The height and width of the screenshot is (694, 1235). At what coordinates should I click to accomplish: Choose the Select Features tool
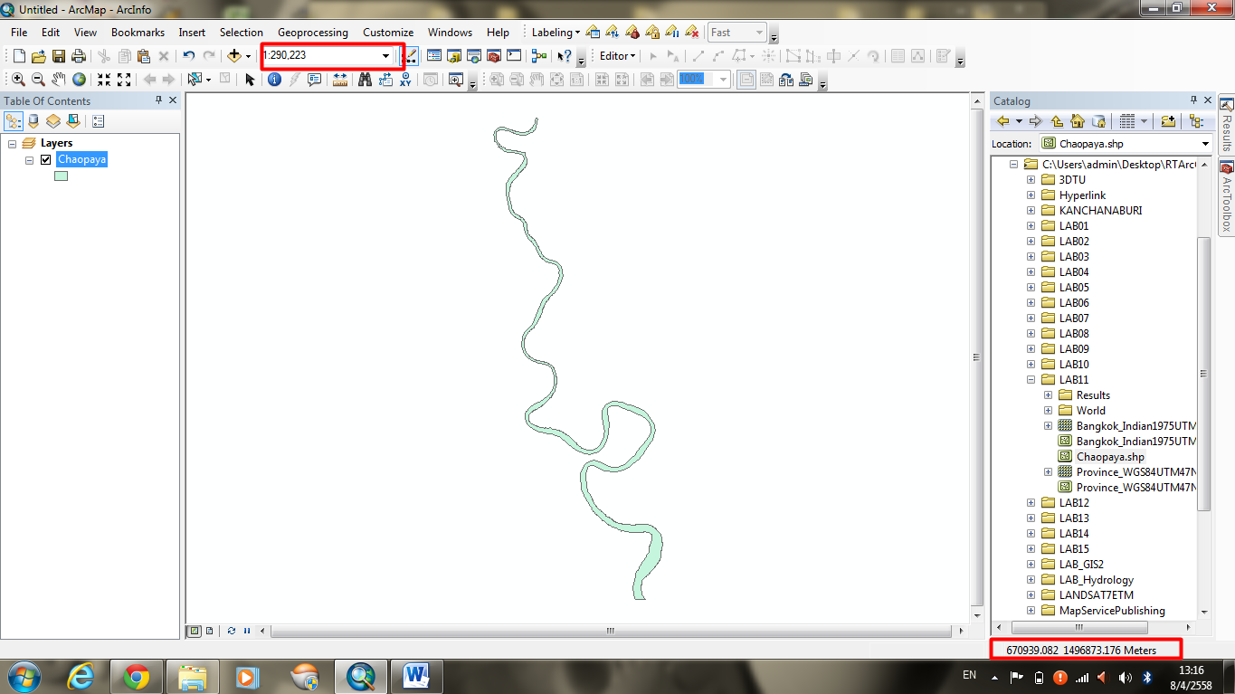click(195, 80)
